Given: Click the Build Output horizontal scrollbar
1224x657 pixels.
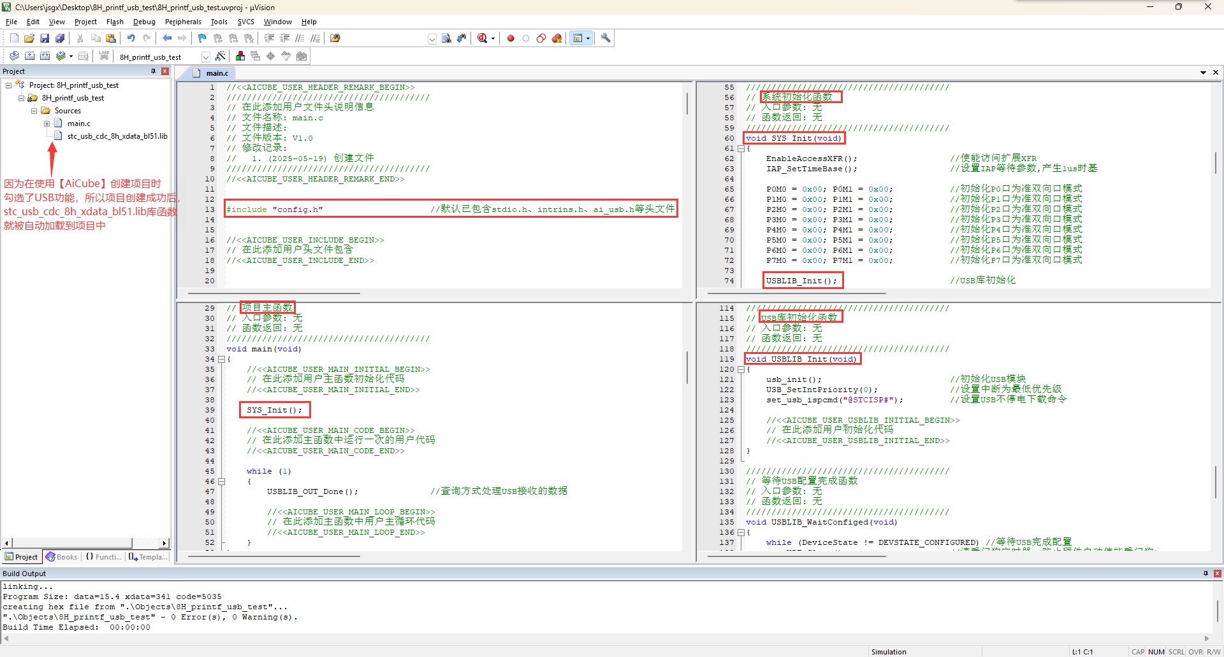Looking at the screenshot, I should click(x=606, y=638).
